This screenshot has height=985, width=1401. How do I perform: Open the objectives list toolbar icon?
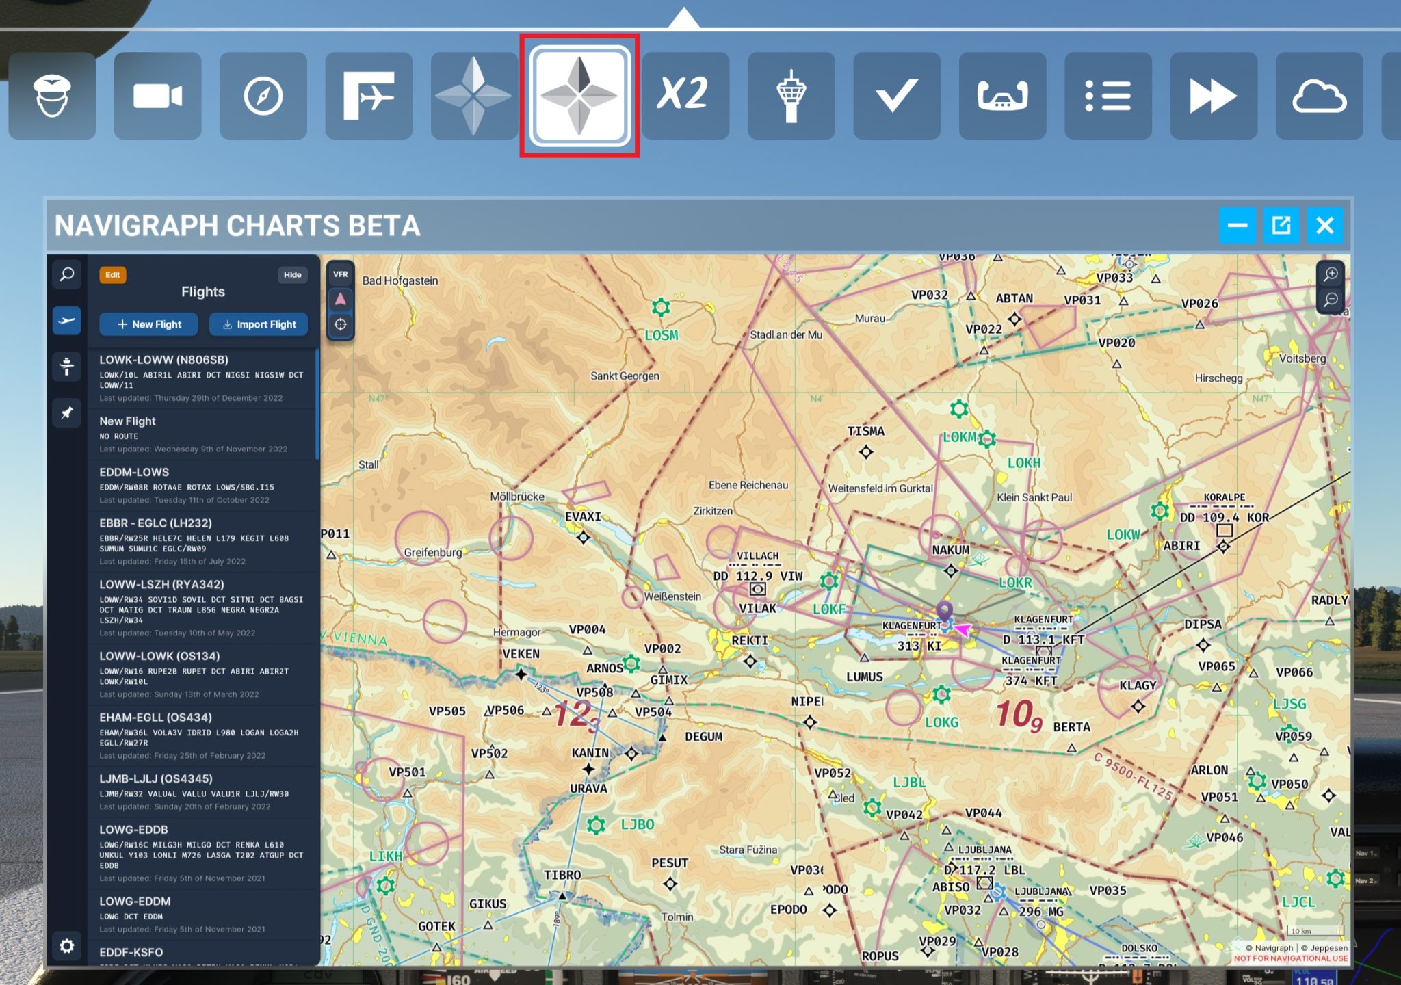pyautogui.click(x=1108, y=96)
